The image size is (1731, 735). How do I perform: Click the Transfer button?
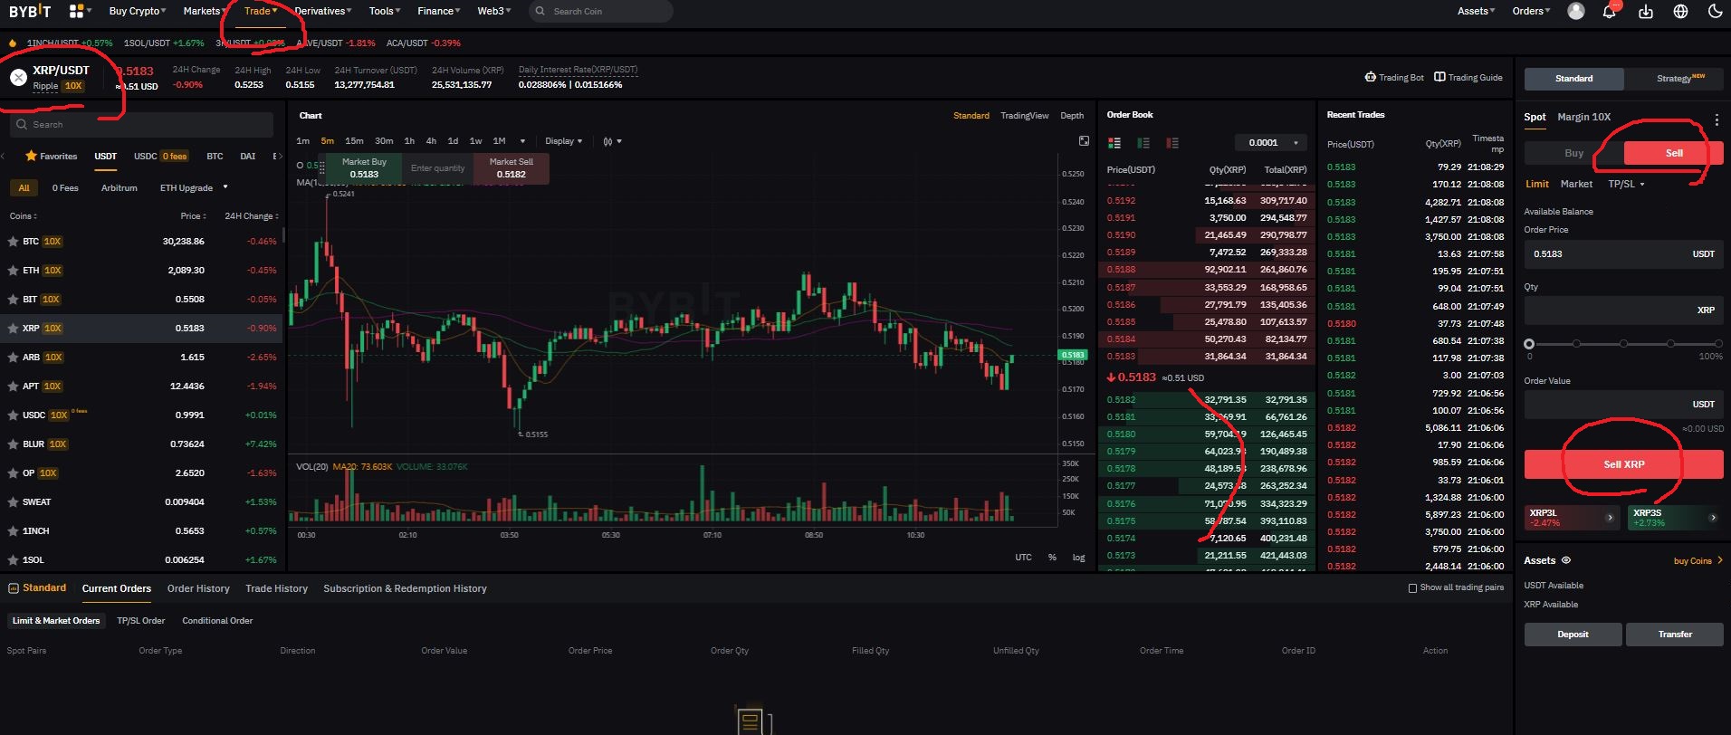click(x=1675, y=635)
